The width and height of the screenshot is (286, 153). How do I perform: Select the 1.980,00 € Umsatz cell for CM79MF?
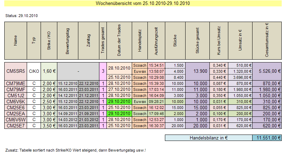240,89
